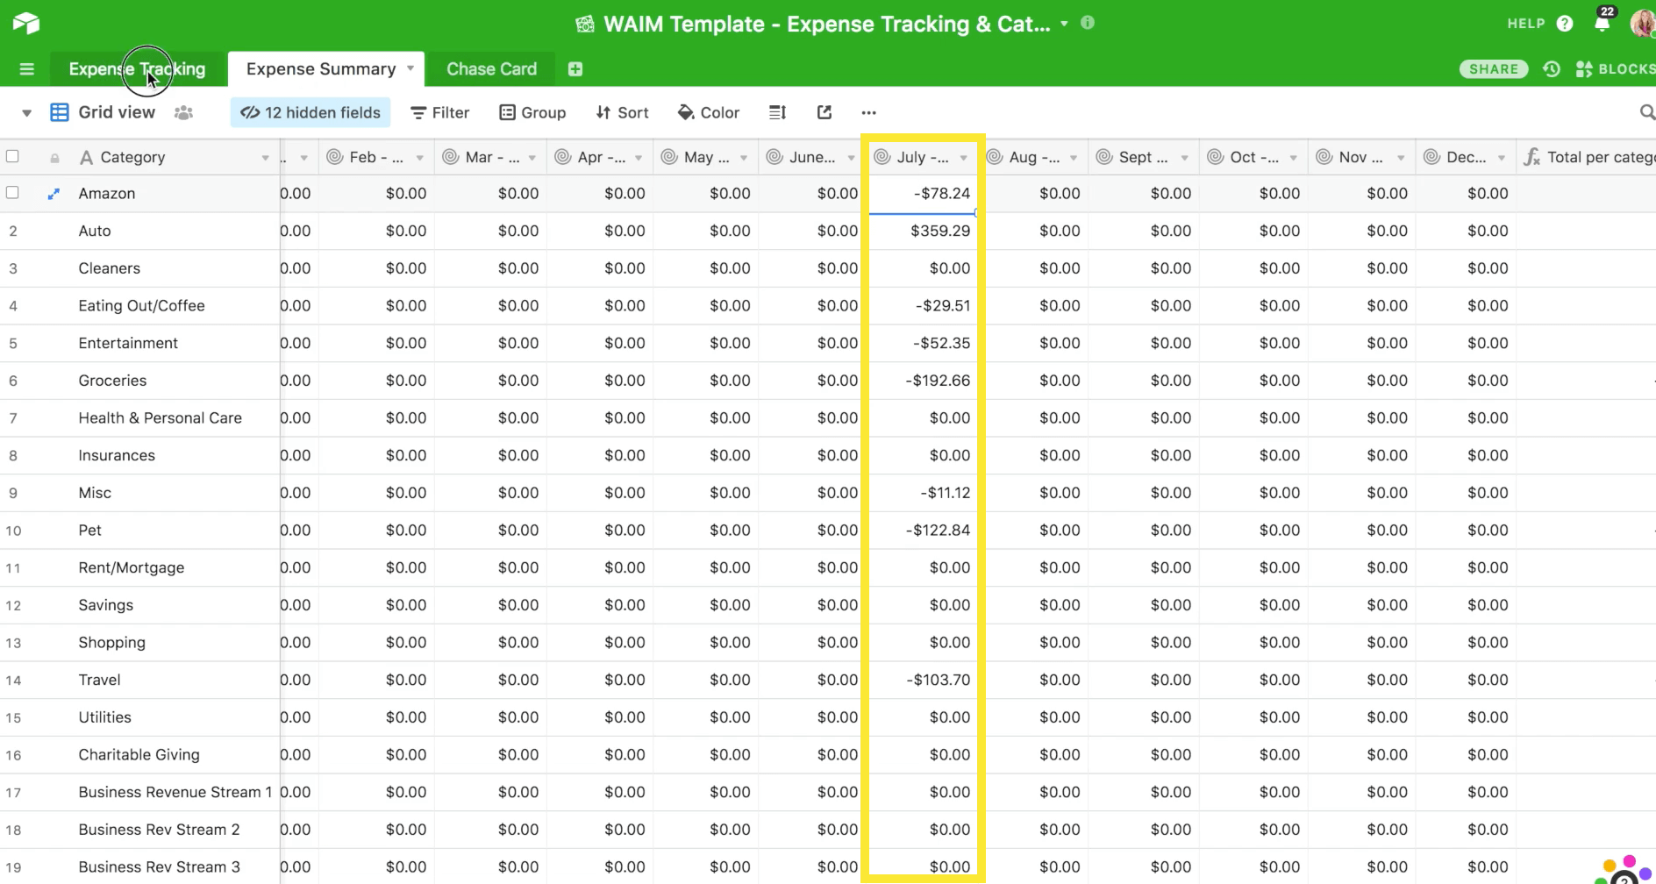Open the more options ellipsis menu
The height and width of the screenshot is (884, 1656).
868,112
